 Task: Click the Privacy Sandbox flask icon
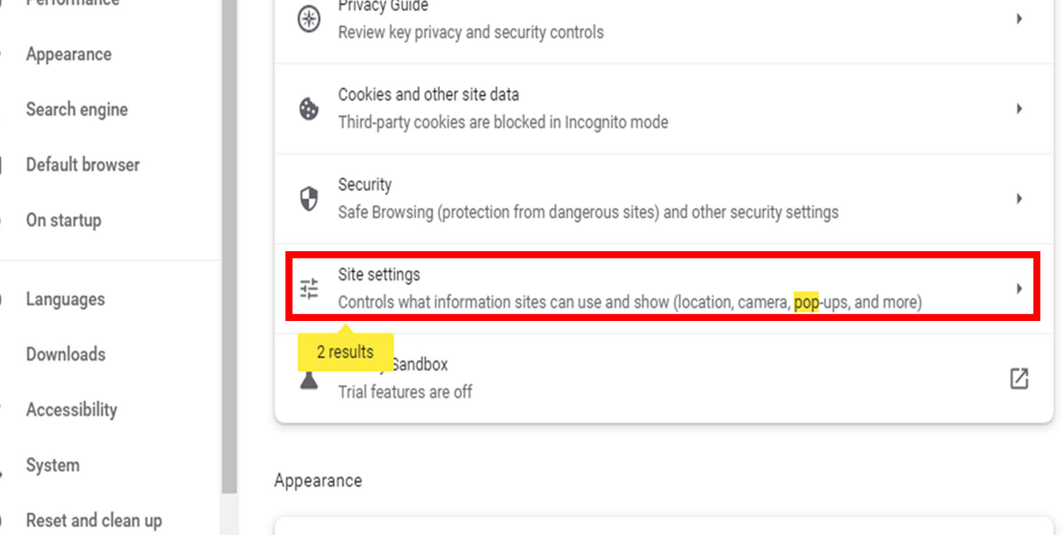pyautogui.click(x=309, y=381)
